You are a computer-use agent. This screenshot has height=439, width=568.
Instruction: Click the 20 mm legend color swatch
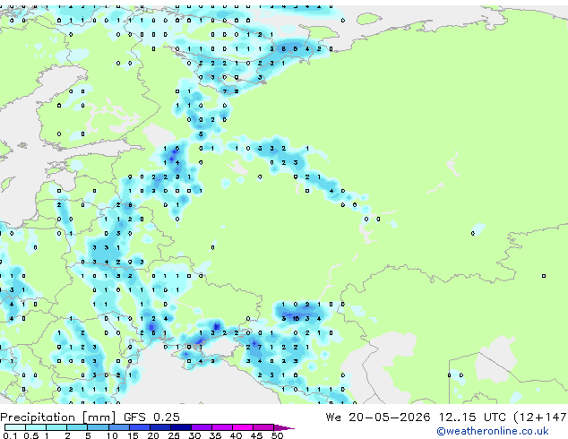pyautogui.click(x=160, y=427)
